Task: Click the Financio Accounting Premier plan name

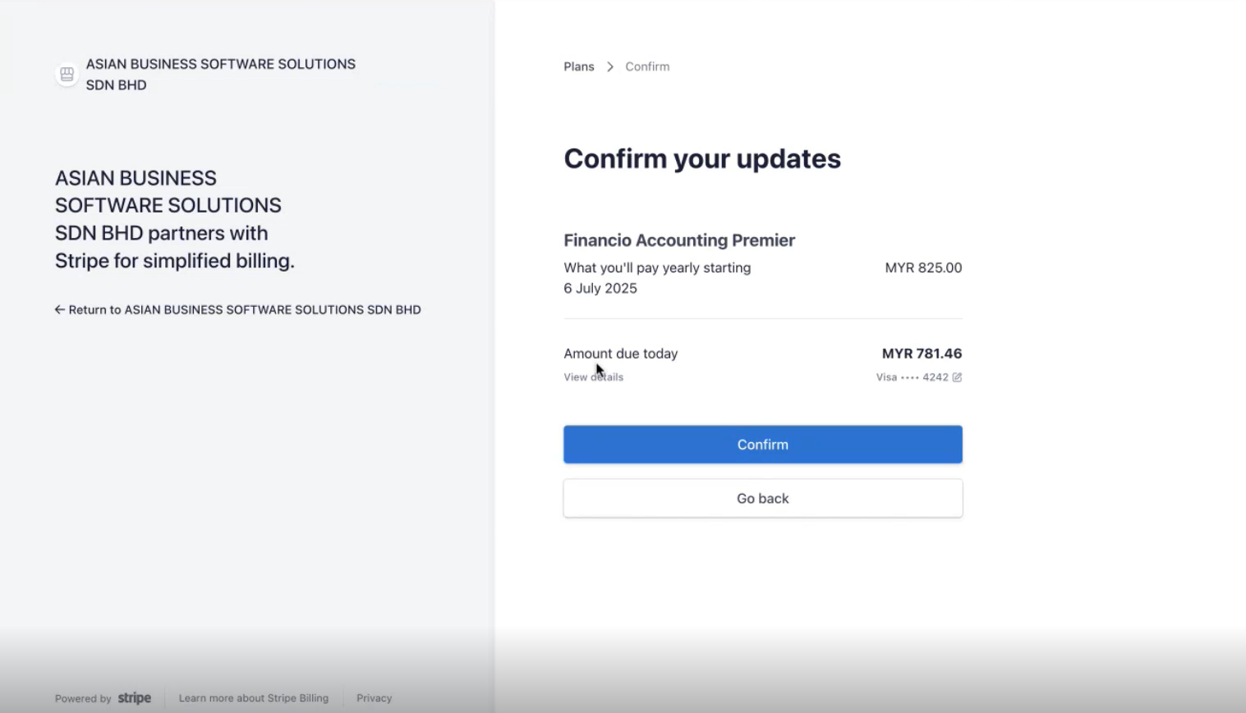Action: tap(679, 240)
